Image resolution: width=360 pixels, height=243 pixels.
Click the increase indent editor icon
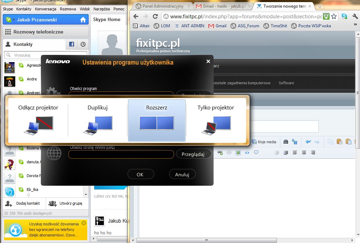pyautogui.click(x=286, y=153)
